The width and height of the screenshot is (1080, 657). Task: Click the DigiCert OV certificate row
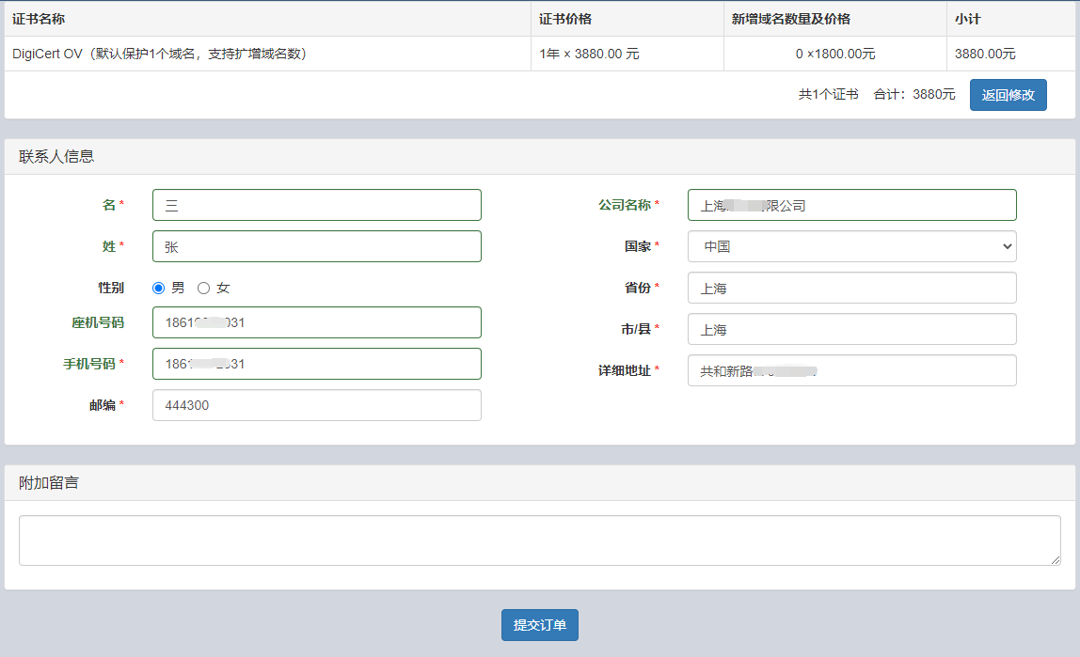tap(160, 54)
